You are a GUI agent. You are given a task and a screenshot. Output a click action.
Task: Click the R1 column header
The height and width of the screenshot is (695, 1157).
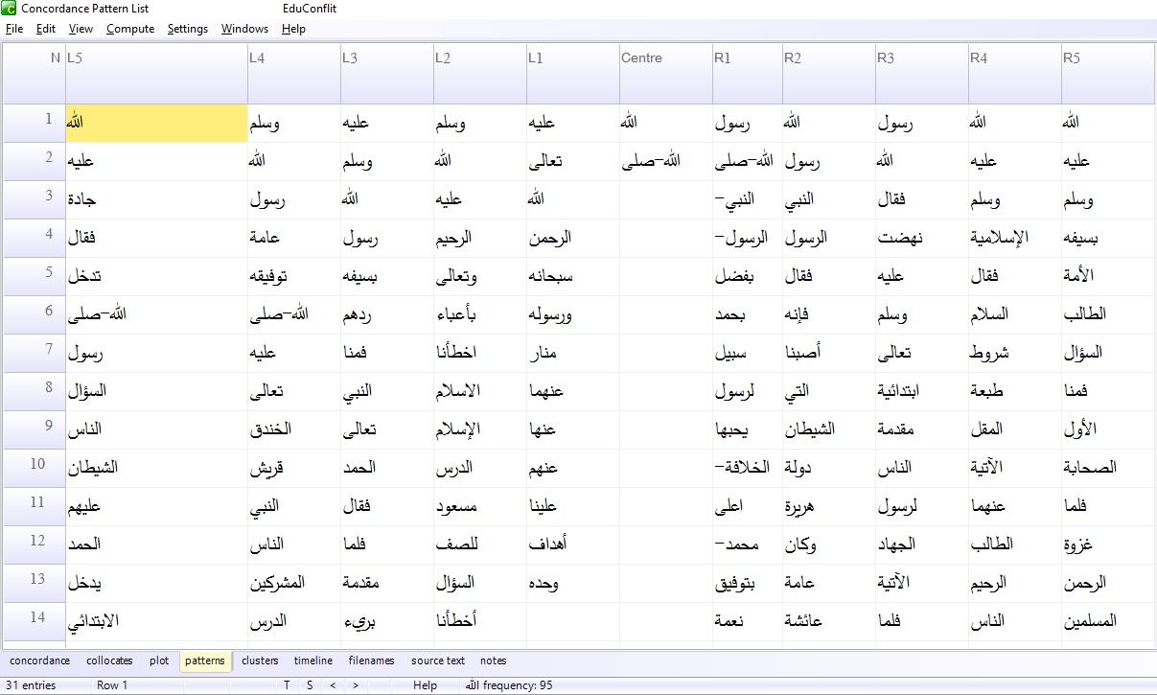(748, 73)
